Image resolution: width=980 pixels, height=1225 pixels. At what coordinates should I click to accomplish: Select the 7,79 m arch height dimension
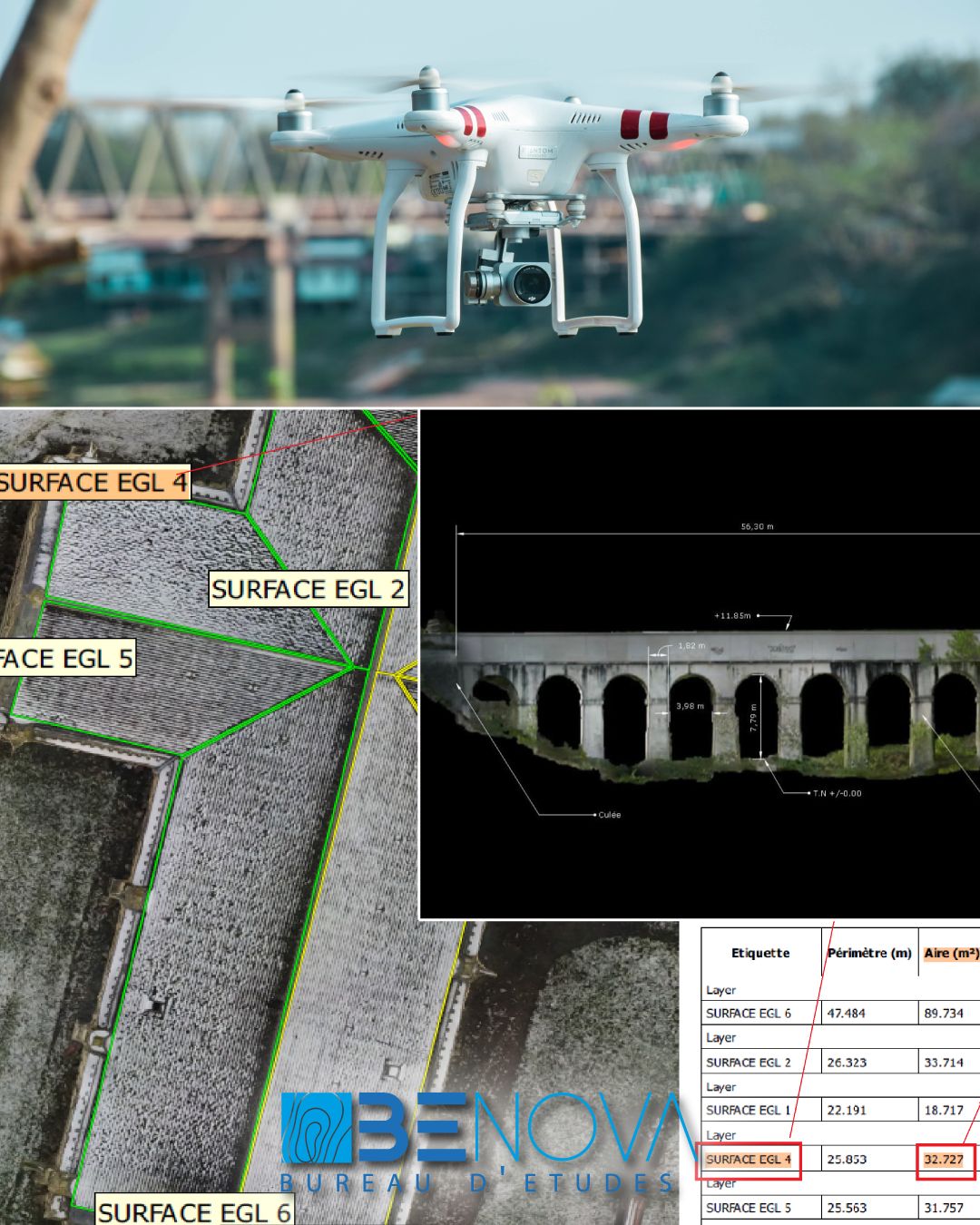pos(753,720)
